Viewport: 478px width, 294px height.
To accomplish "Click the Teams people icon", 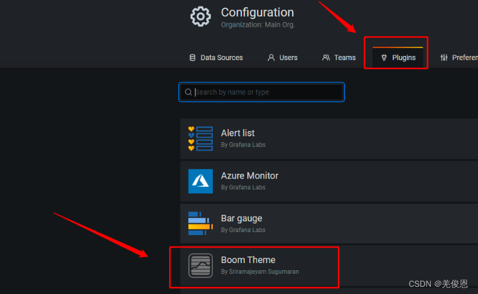I will point(326,58).
